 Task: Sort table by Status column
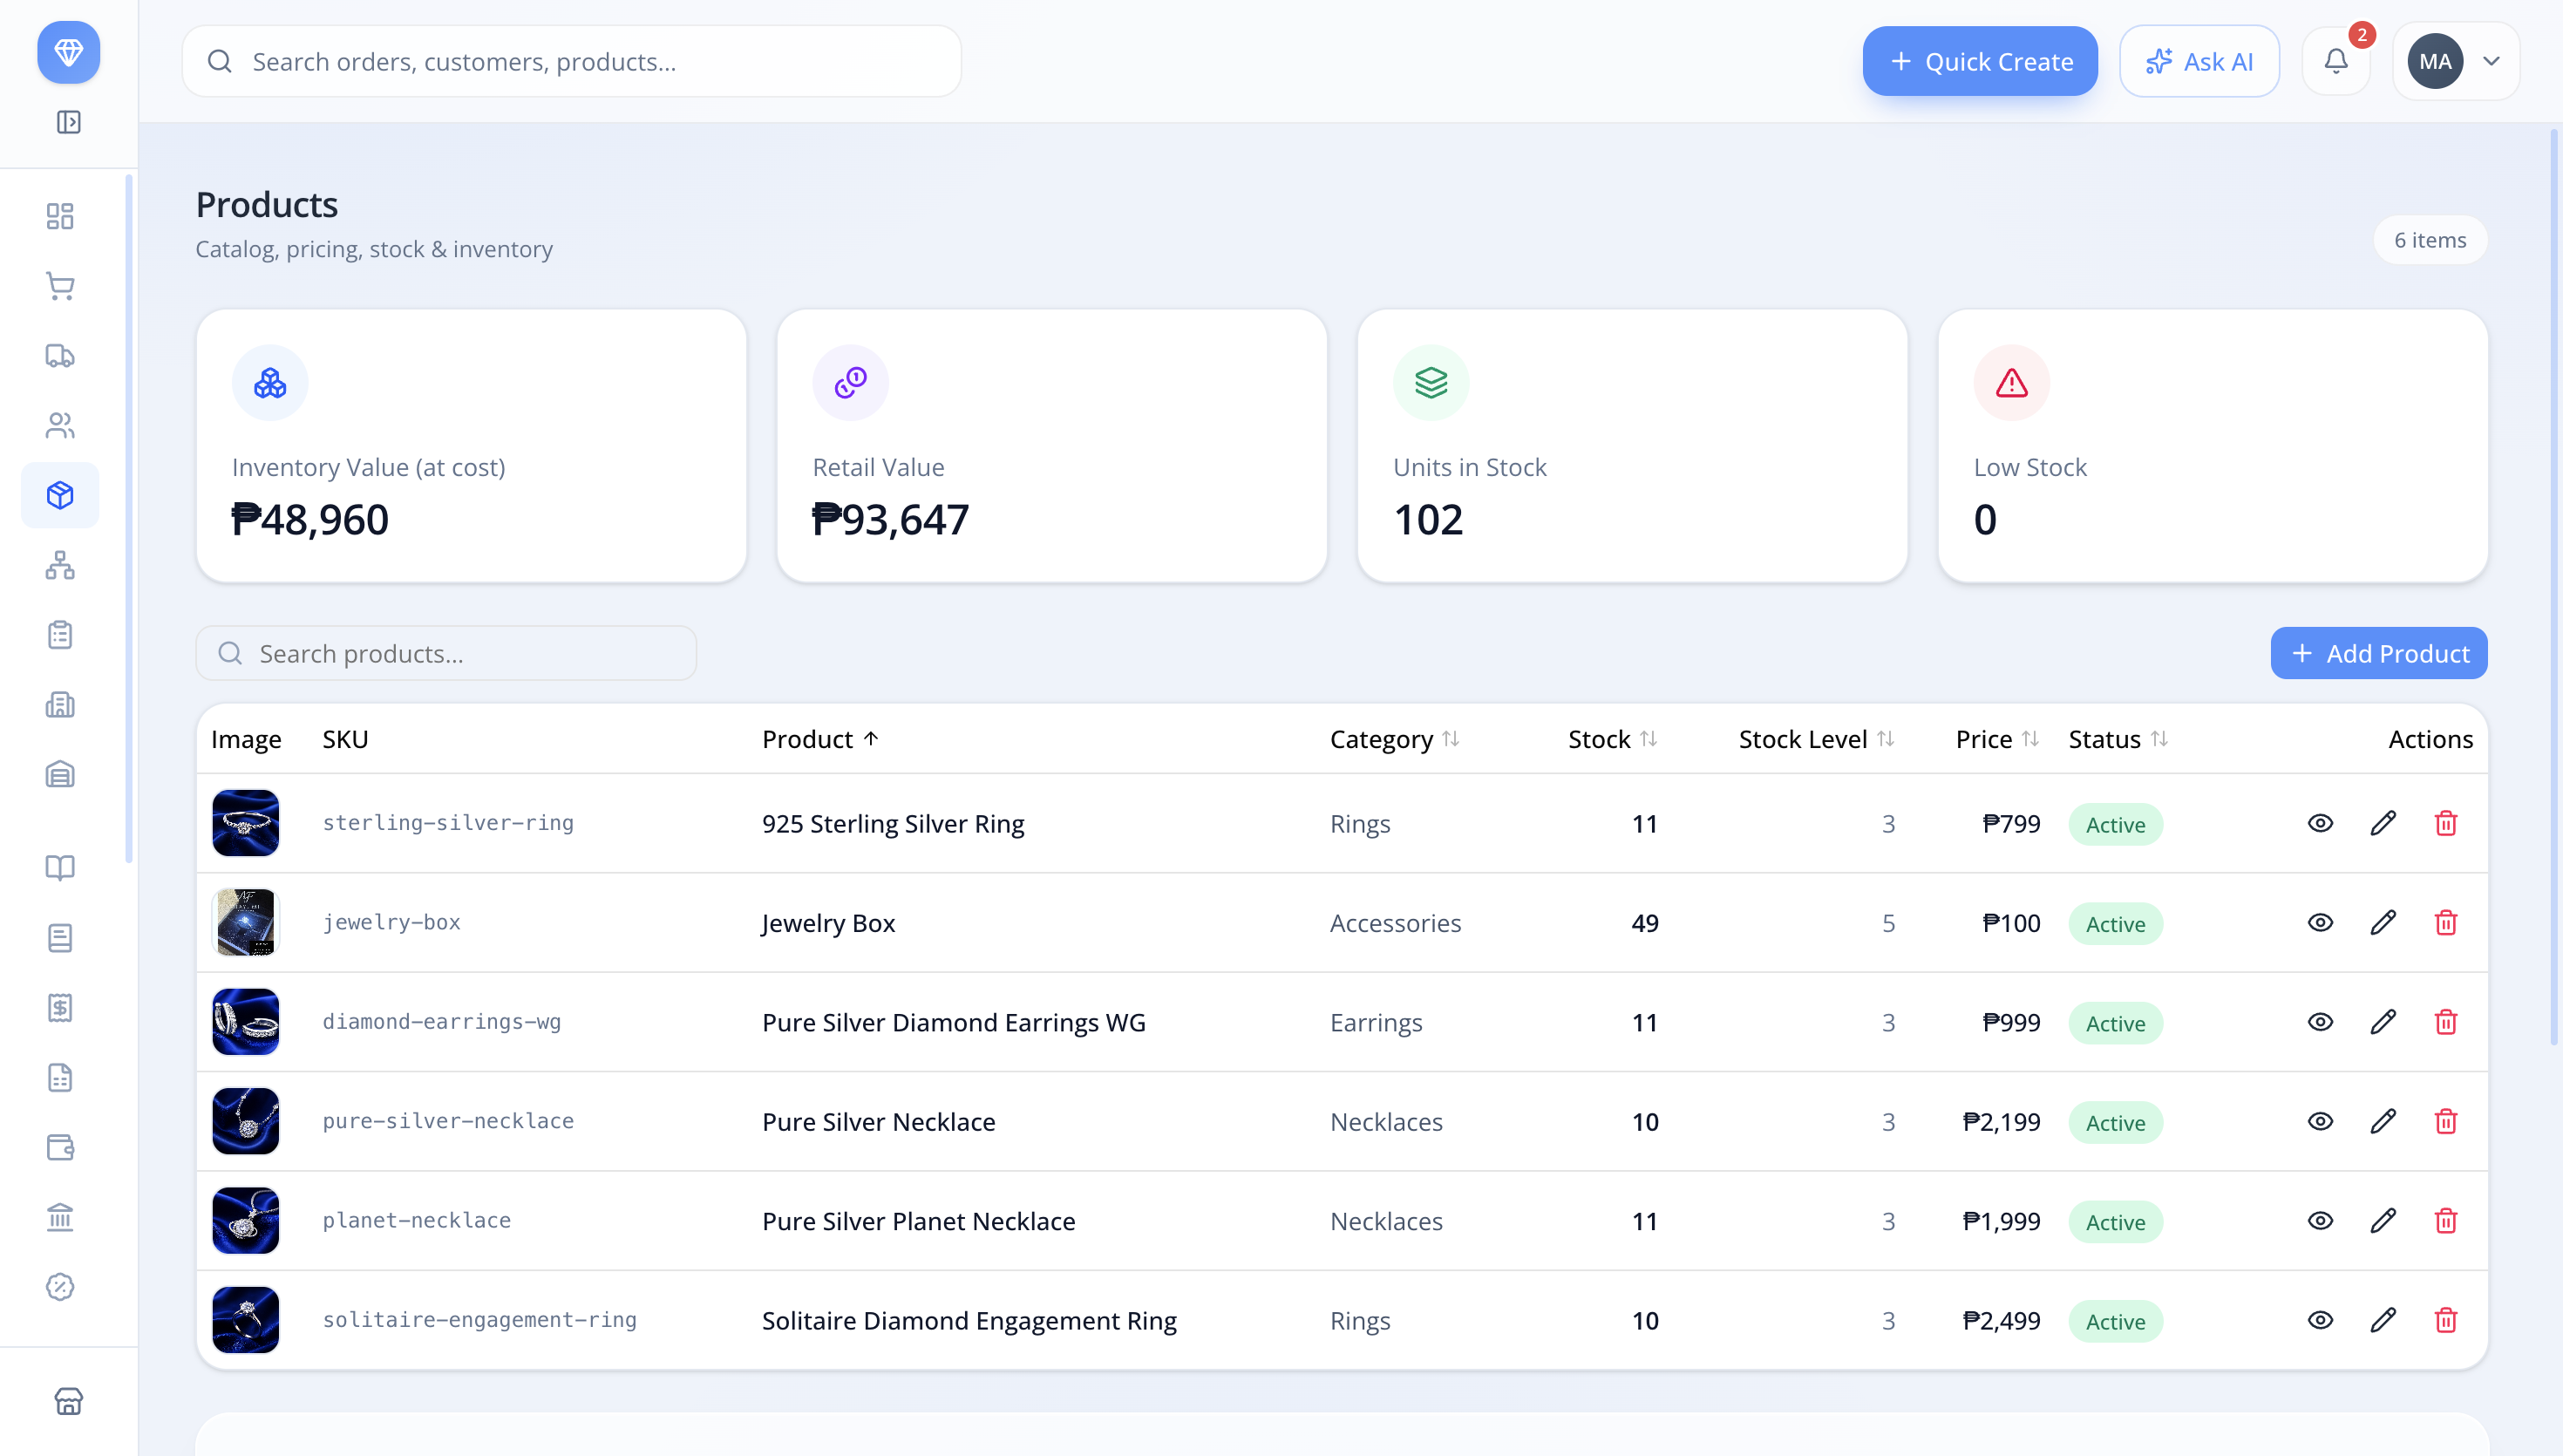tap(2118, 739)
